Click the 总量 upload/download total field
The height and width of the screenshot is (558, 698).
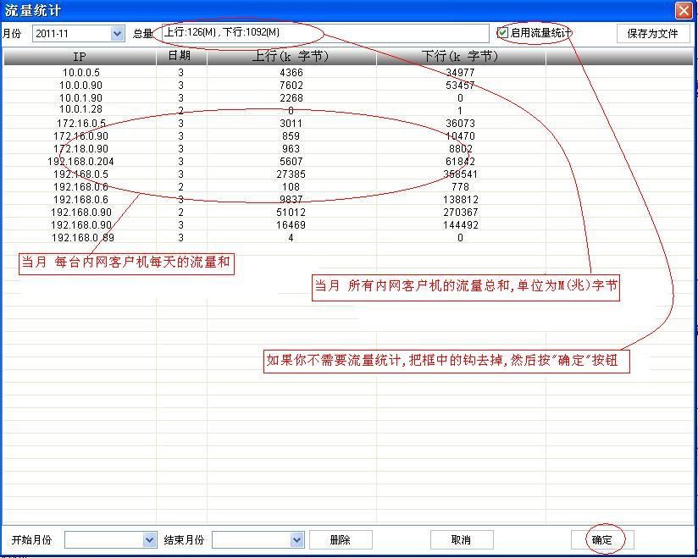(x=322, y=33)
